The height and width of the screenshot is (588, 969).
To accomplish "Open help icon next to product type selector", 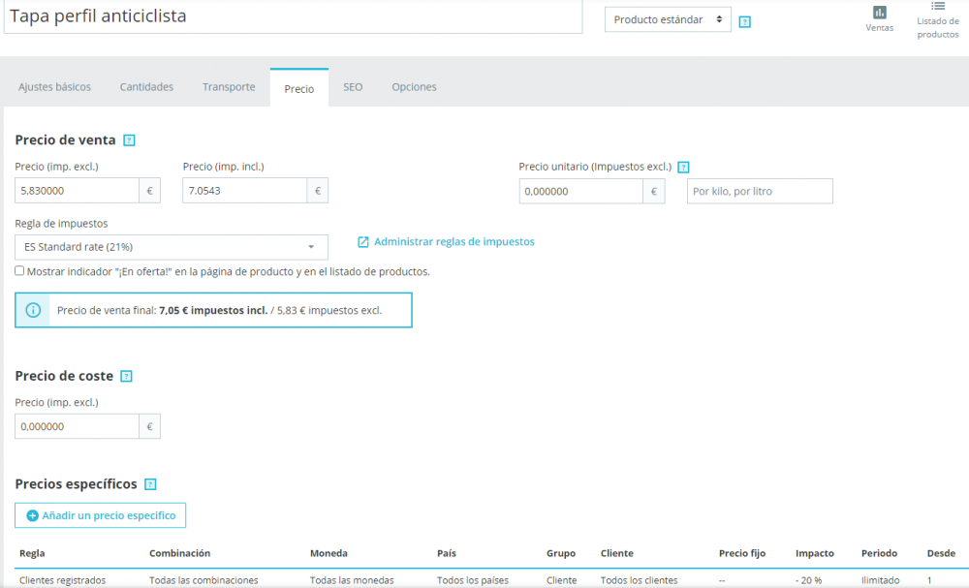I will click(x=744, y=20).
